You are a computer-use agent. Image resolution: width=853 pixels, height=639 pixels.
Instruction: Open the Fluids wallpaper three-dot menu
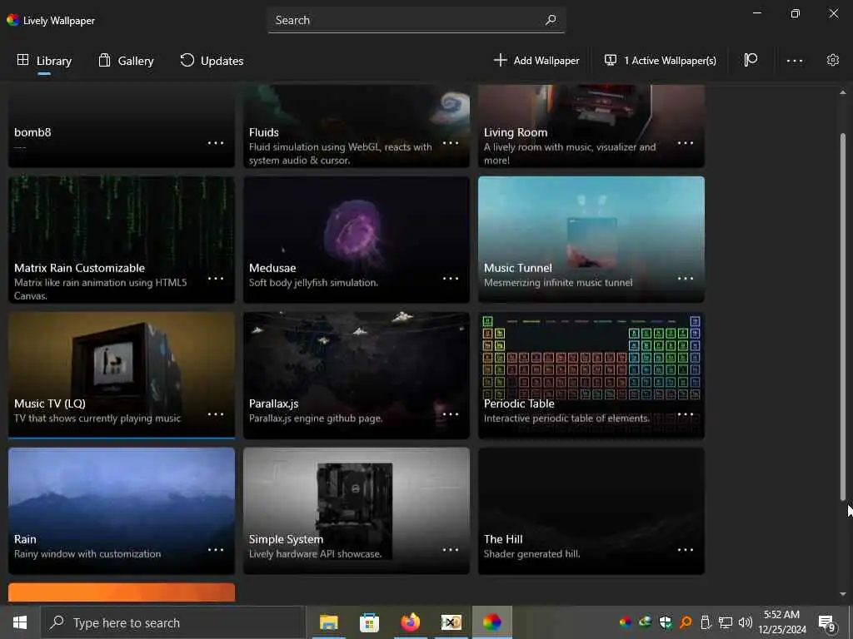click(x=451, y=143)
